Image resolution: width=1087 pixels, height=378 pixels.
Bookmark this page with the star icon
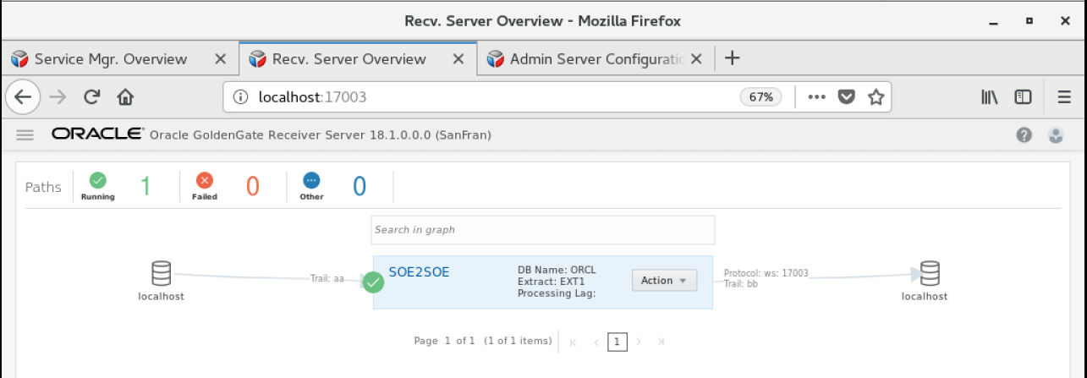[876, 97]
